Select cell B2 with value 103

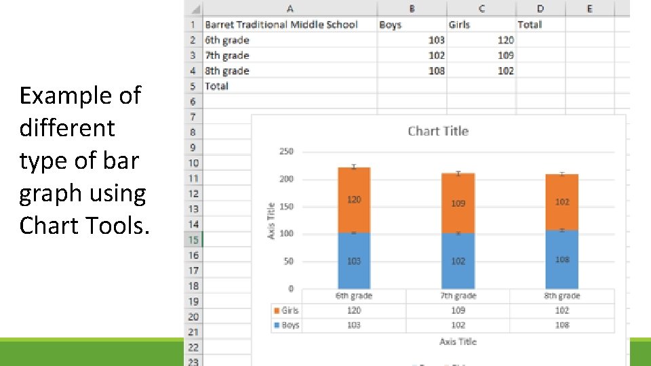click(412, 40)
